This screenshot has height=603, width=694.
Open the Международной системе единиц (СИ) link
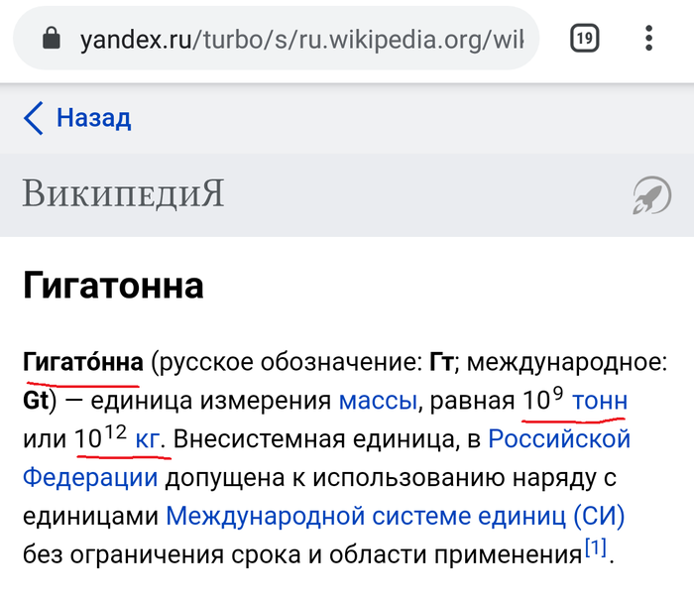[x=395, y=516]
